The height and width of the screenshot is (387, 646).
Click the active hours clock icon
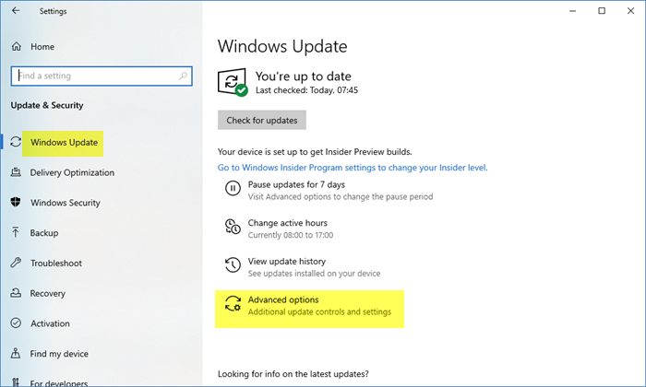click(233, 227)
